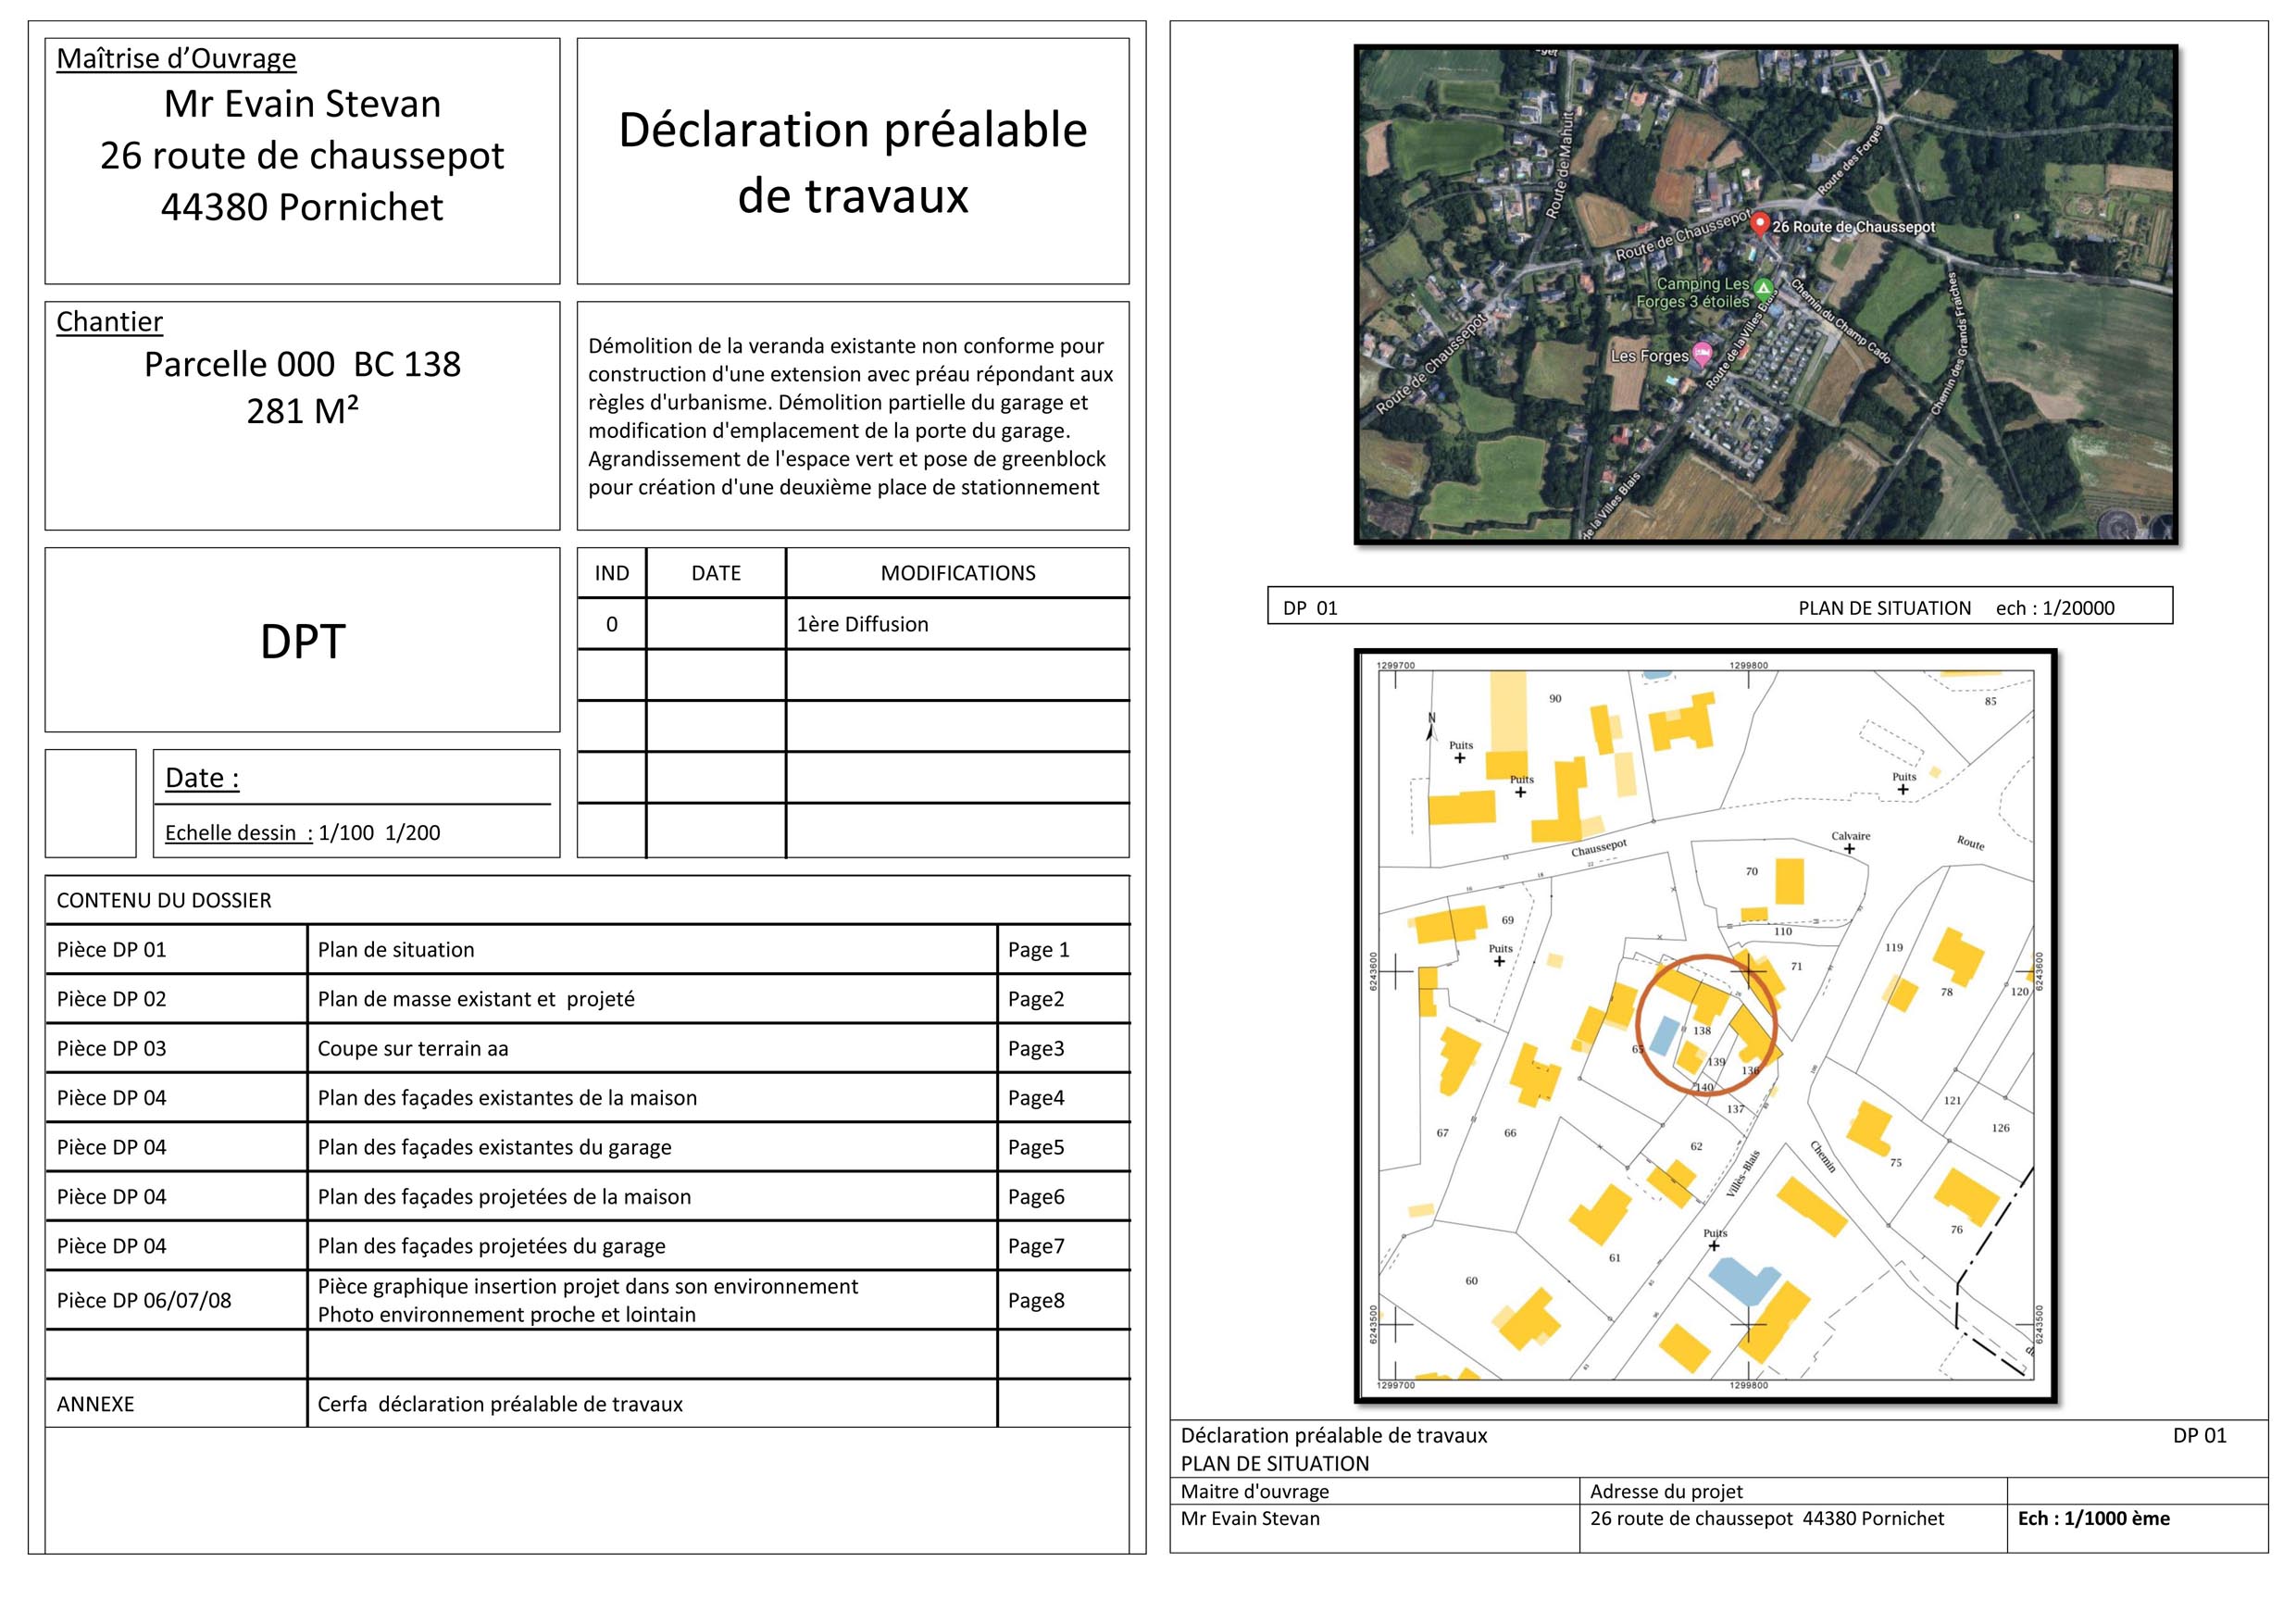Viewport: 2296px width, 1624px height.
Task: Click the small blue pool inside the orange circle
Action: 1664,1035
